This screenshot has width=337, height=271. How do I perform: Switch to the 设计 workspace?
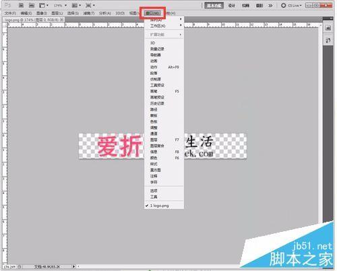(232, 5)
